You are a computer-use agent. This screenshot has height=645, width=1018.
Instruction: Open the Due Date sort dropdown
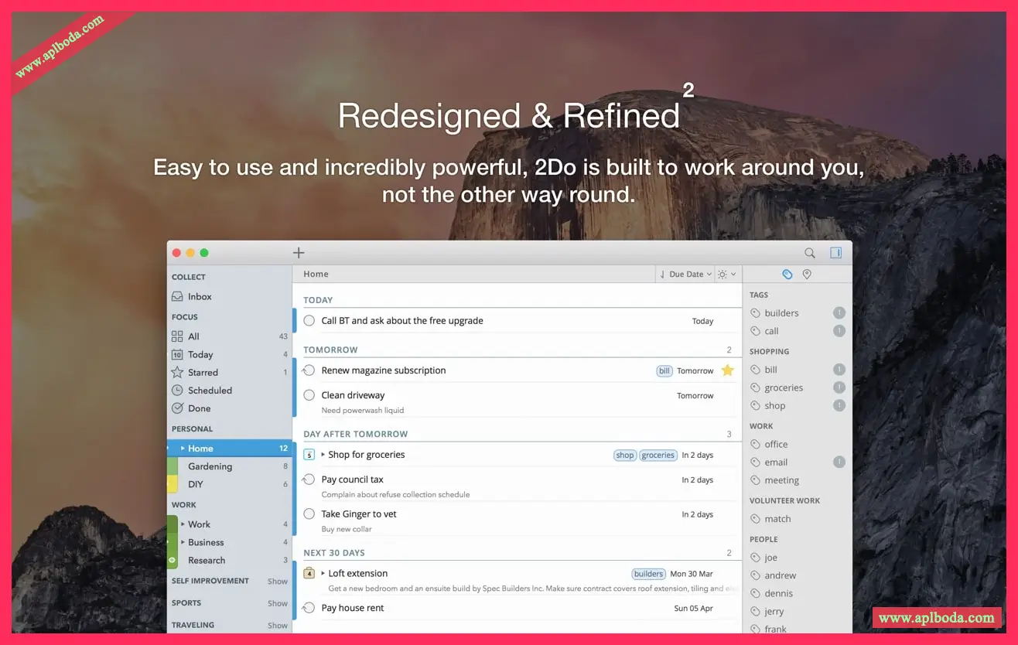click(x=685, y=275)
